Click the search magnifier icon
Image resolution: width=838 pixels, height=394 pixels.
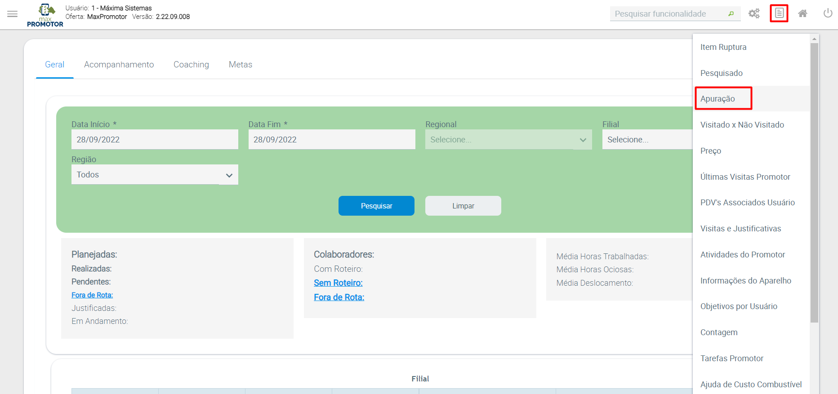point(731,14)
